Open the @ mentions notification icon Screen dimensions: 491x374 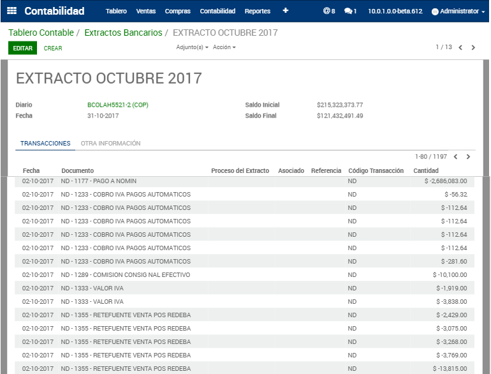click(x=328, y=11)
